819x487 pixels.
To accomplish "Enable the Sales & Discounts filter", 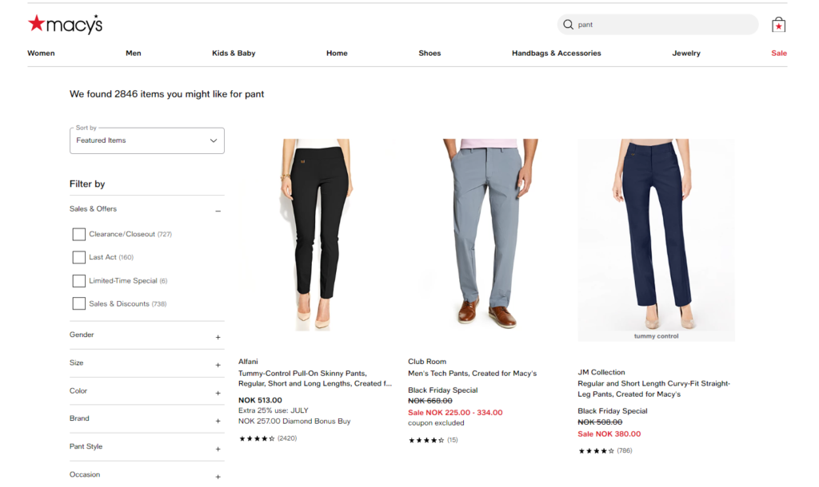I will coord(78,303).
